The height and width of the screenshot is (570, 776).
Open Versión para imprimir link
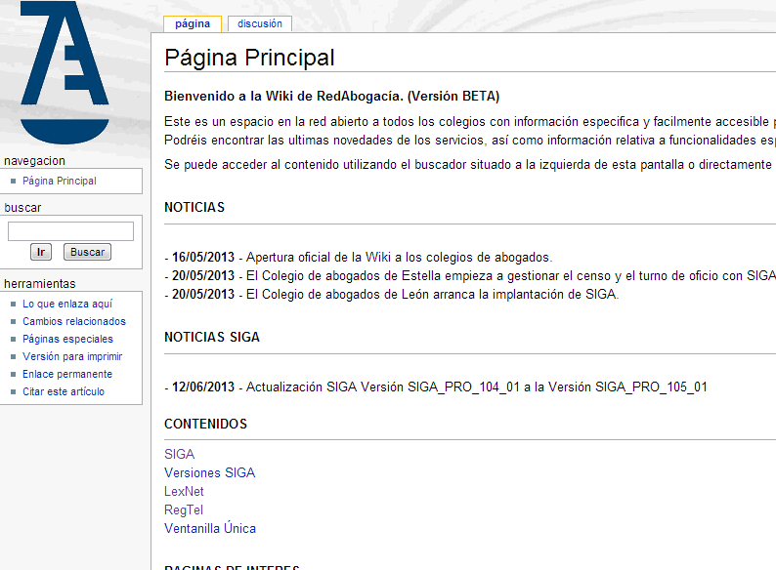72,356
